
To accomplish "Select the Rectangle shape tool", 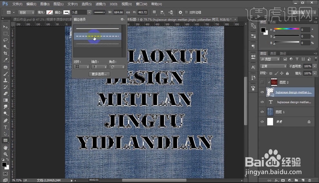I will click(x=5, y=140).
